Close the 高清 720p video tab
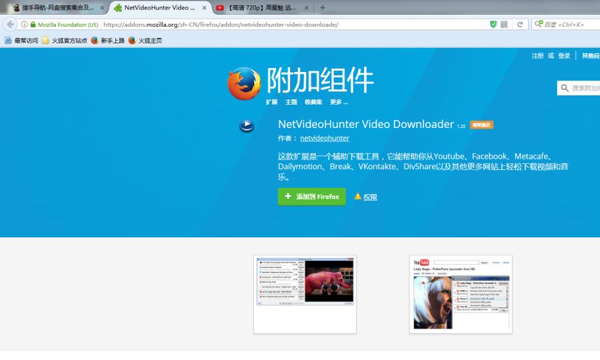 tap(307, 7)
